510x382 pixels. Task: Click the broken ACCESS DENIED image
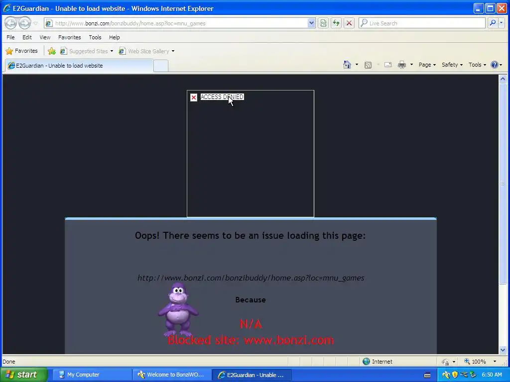pos(251,154)
